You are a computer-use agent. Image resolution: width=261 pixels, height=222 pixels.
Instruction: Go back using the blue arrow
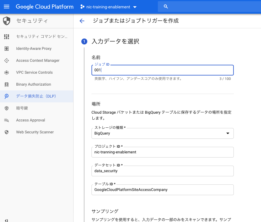(x=82, y=21)
